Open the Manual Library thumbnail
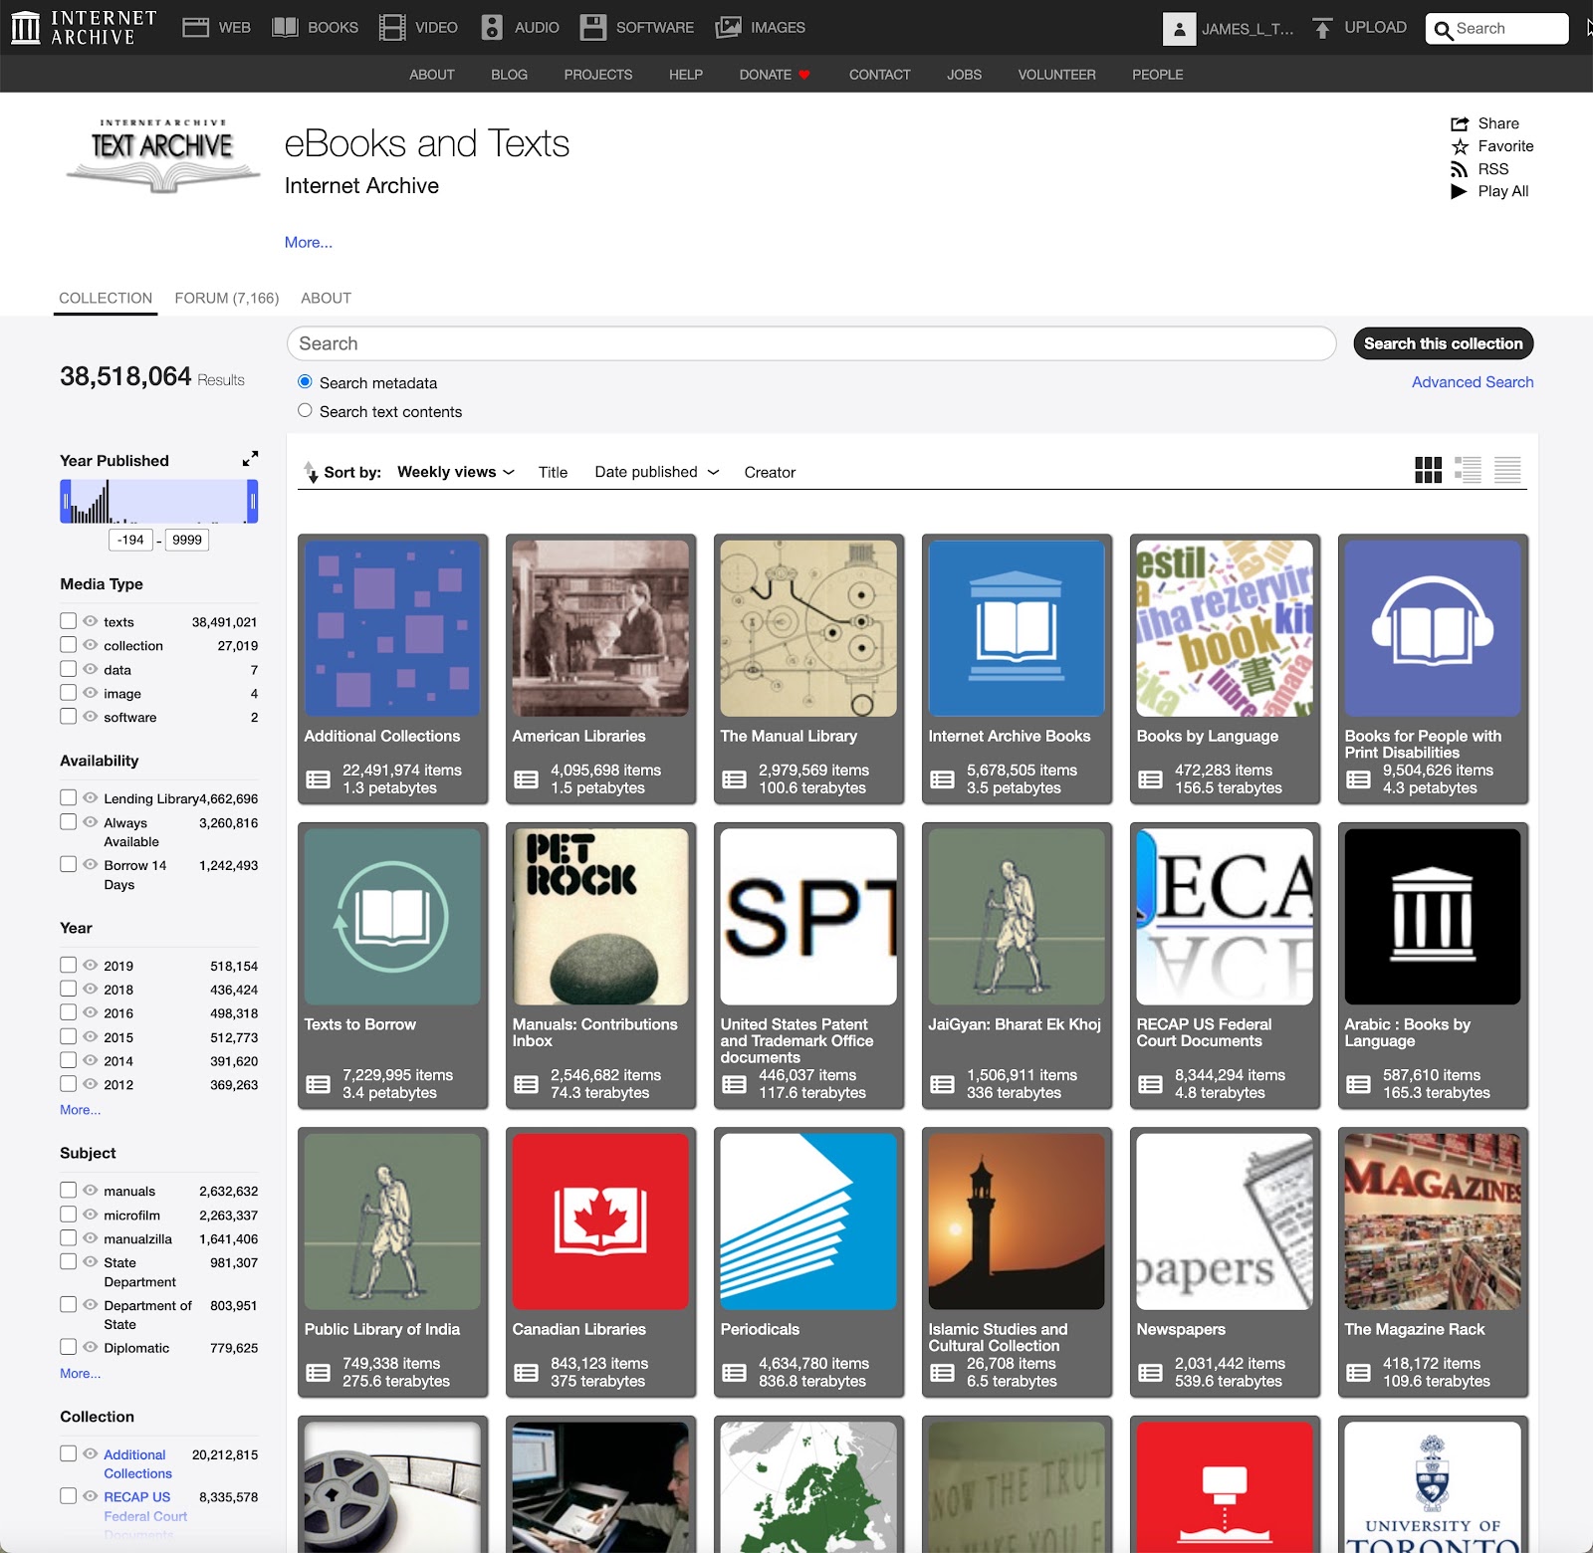The height and width of the screenshot is (1553, 1593). pyautogui.click(x=808, y=628)
